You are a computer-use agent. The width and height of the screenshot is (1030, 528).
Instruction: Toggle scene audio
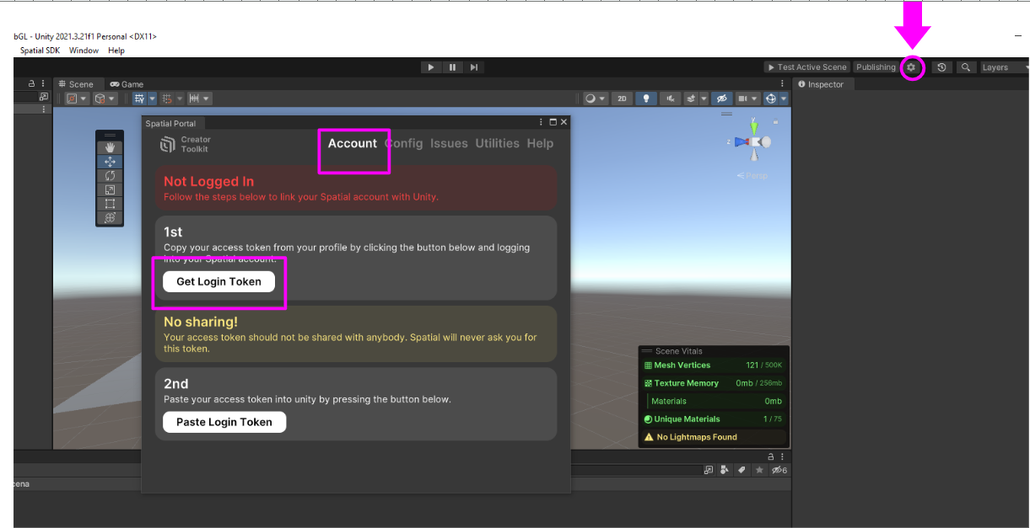coord(671,99)
